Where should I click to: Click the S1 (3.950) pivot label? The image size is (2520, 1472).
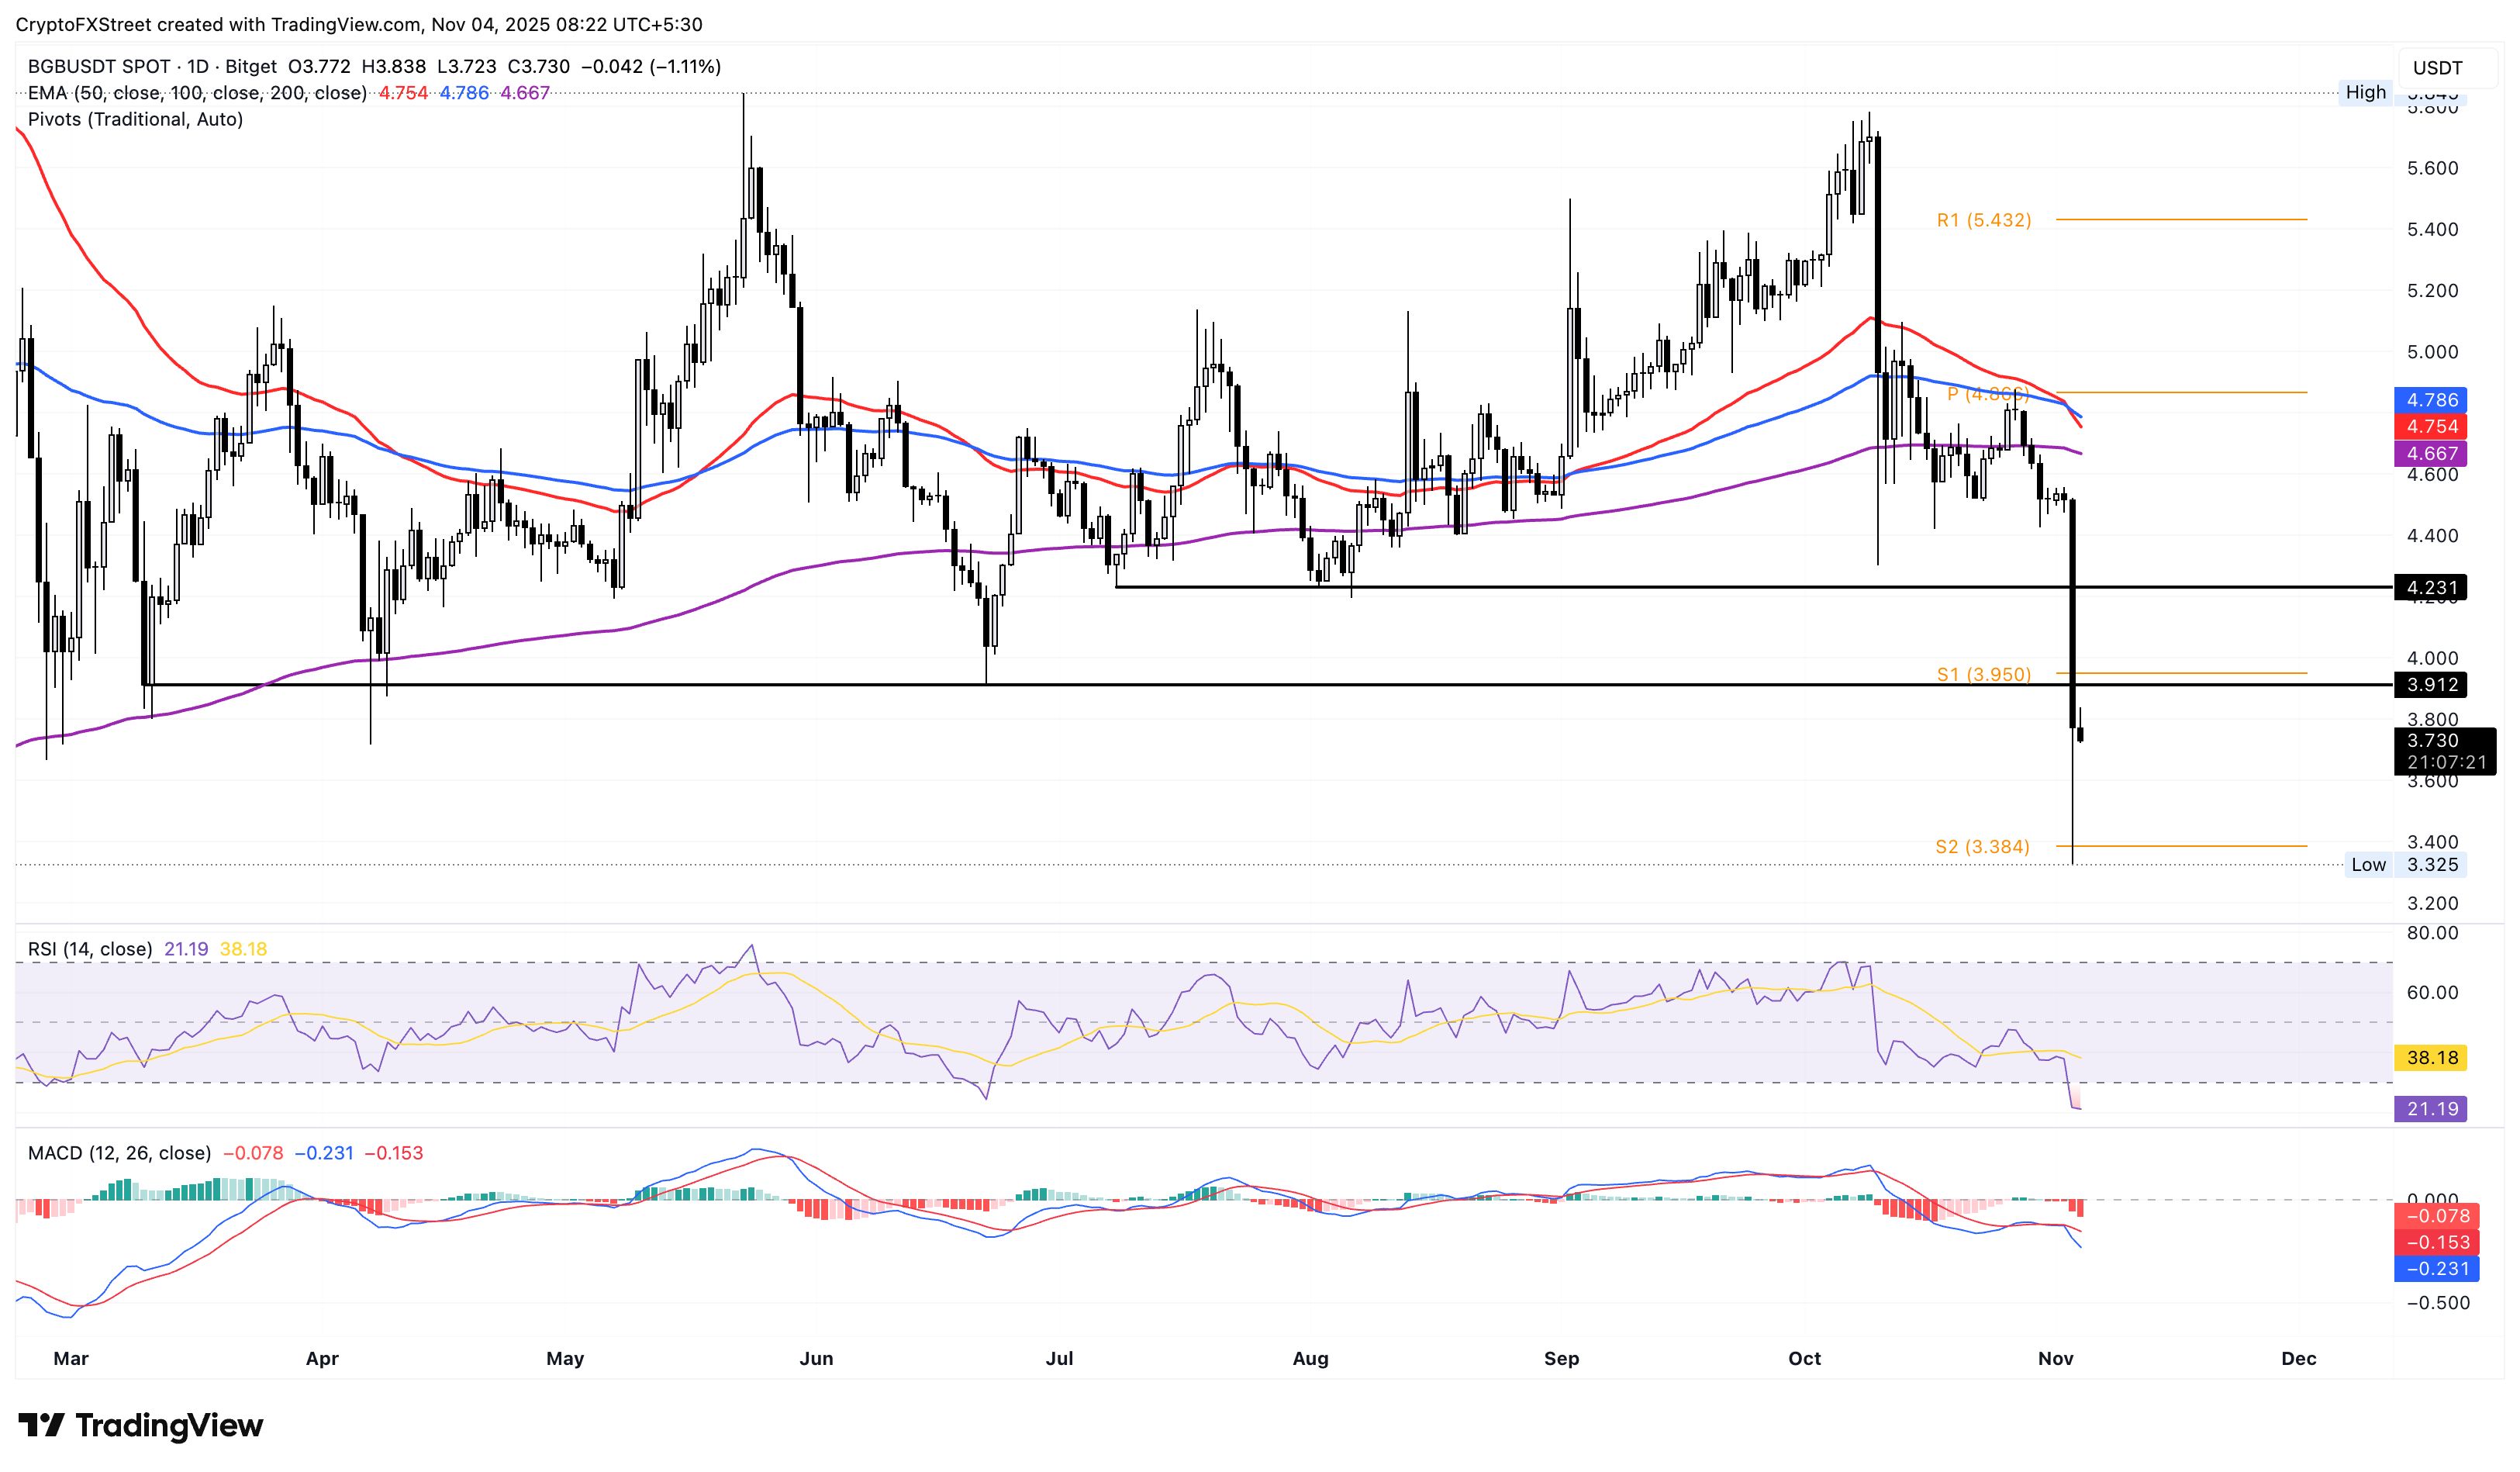(1984, 675)
